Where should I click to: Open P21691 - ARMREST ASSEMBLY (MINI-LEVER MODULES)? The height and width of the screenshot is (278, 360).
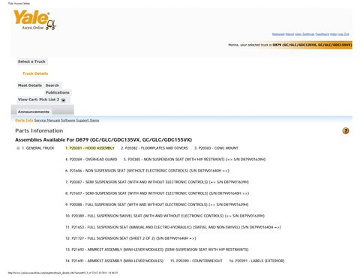click(x=114, y=261)
